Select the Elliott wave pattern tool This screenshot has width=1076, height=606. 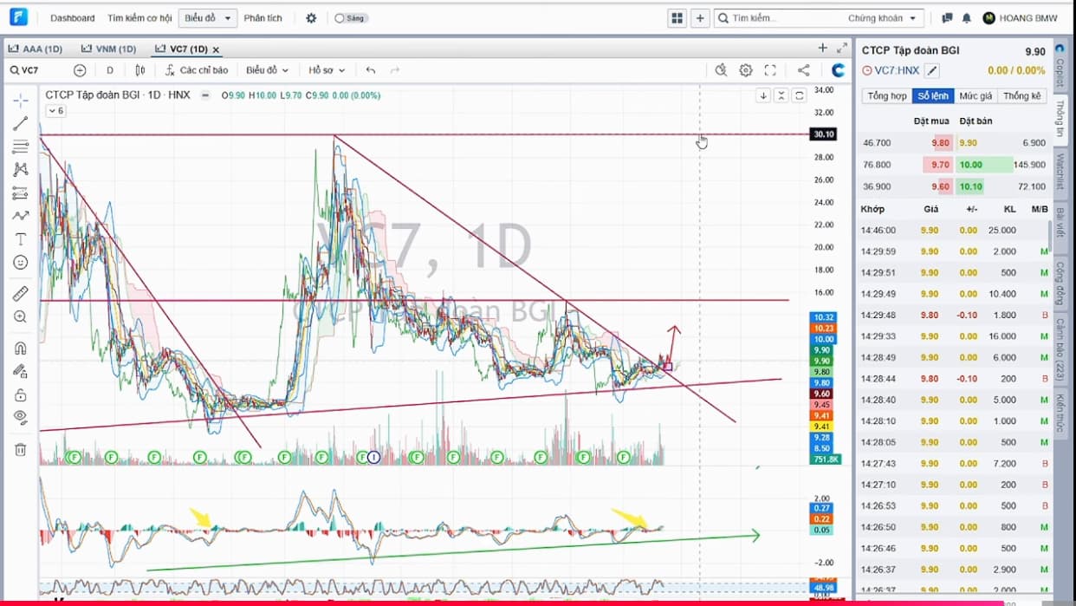(x=21, y=216)
